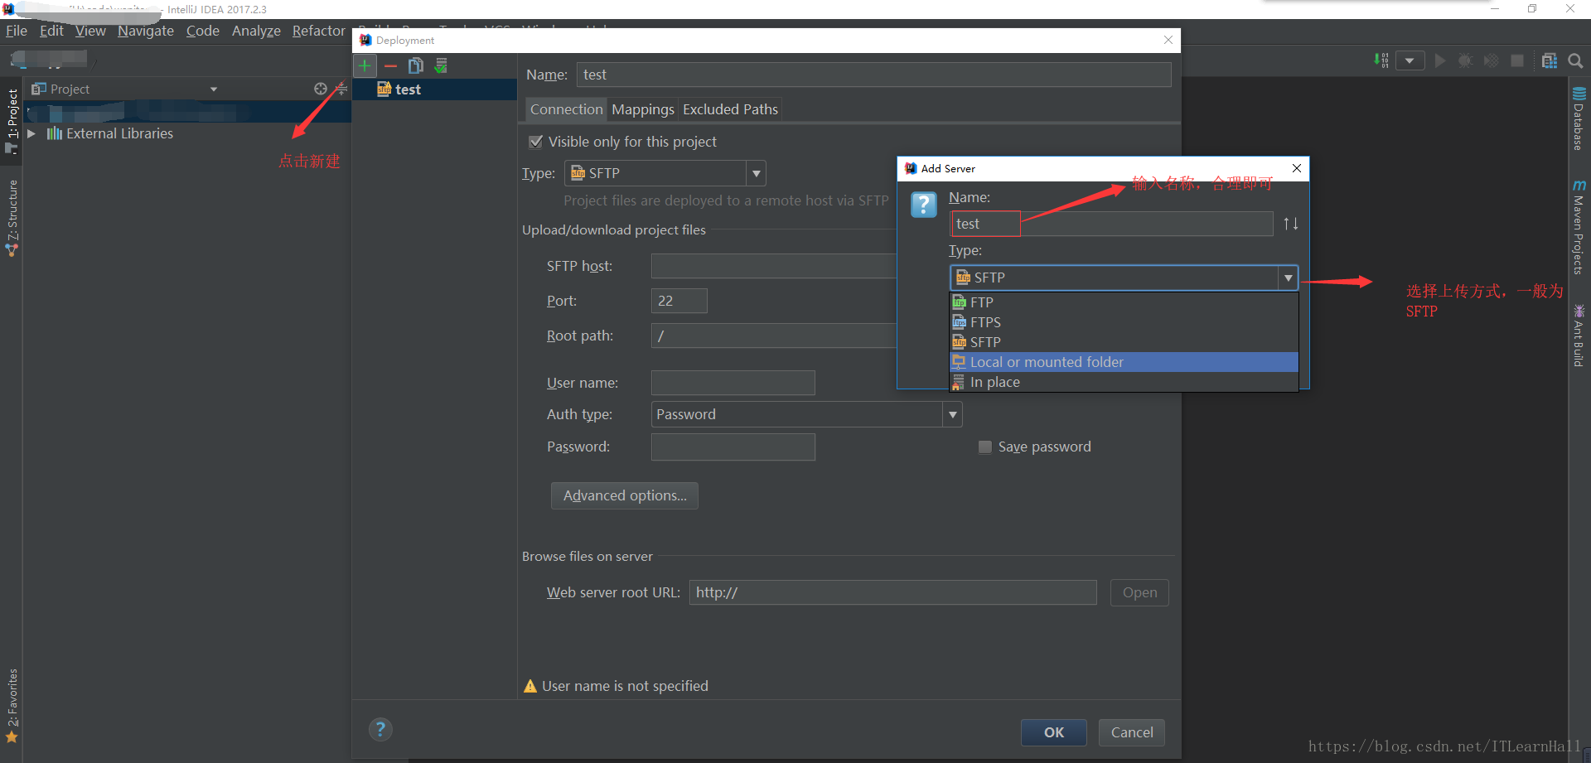
Task: Open the Edit menu
Action: point(51,31)
